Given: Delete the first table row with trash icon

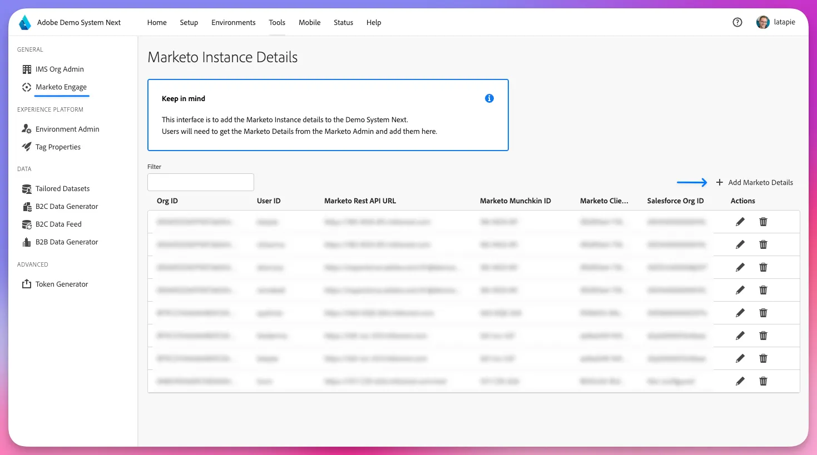Looking at the screenshot, I should point(764,222).
